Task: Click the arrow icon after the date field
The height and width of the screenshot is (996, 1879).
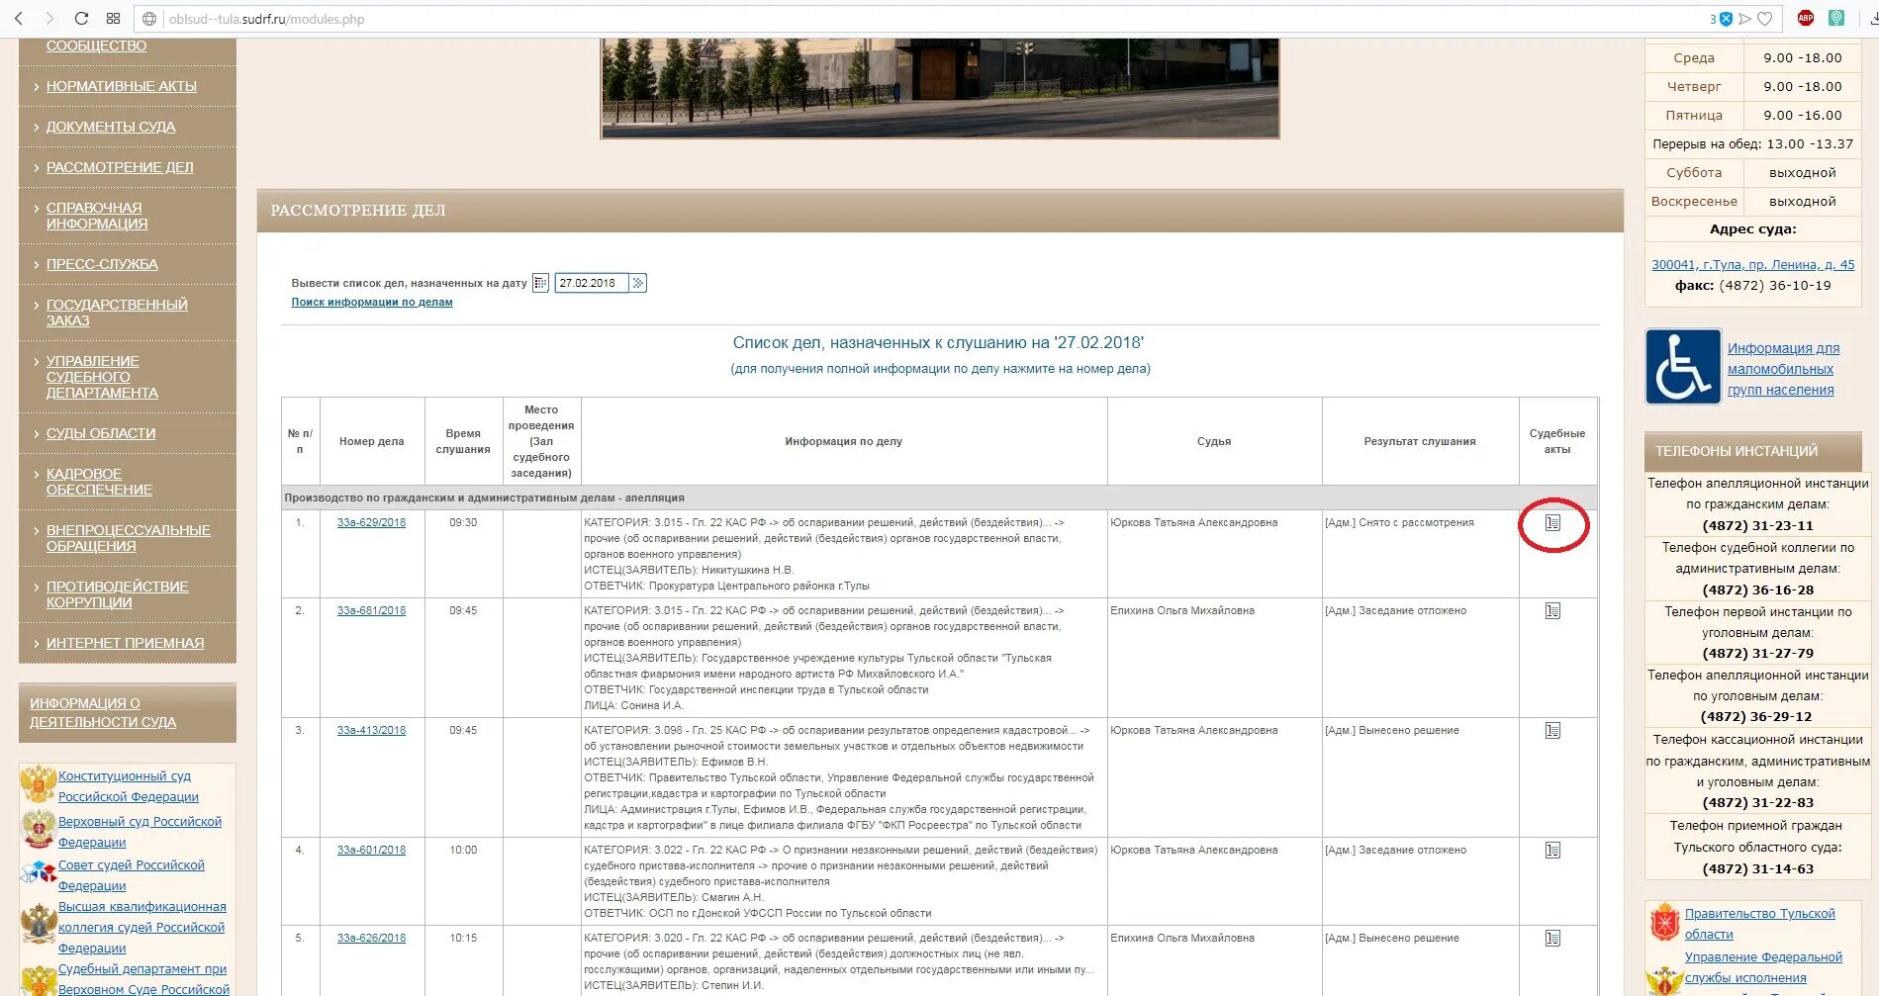Action: click(638, 283)
